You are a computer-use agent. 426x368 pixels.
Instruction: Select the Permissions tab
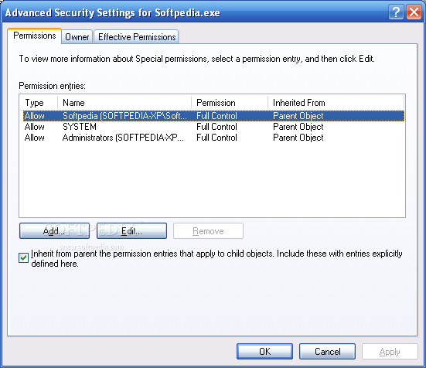pos(34,36)
